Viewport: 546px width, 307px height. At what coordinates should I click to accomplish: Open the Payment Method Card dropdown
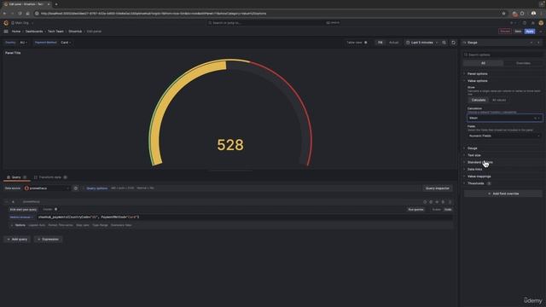coord(66,43)
